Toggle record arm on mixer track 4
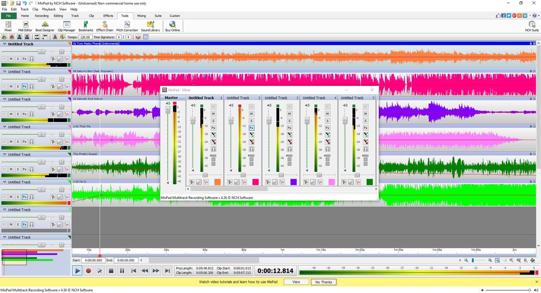 click(328, 107)
